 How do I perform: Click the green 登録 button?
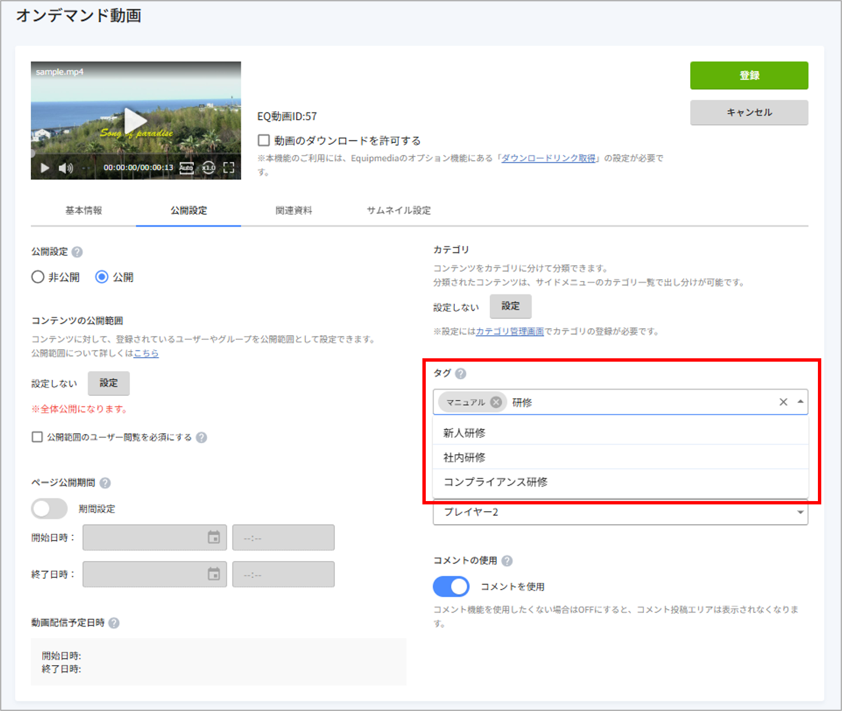(x=749, y=76)
